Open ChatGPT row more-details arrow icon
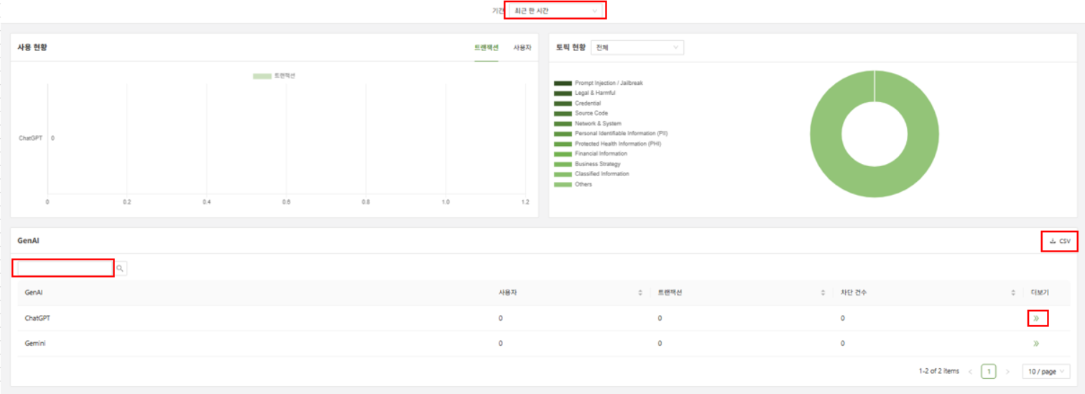This screenshot has height=394, width=1085. [x=1036, y=318]
